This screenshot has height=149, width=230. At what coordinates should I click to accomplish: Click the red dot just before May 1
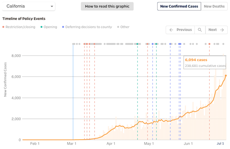tap(148, 44)
